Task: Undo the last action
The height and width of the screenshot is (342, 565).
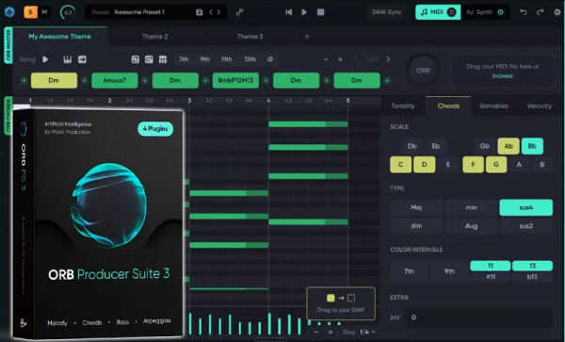Action: tap(524, 12)
